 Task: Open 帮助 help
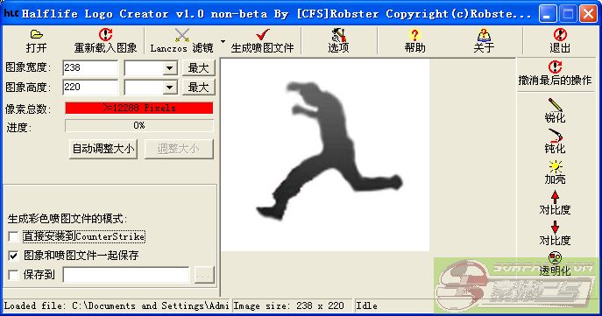pos(414,41)
